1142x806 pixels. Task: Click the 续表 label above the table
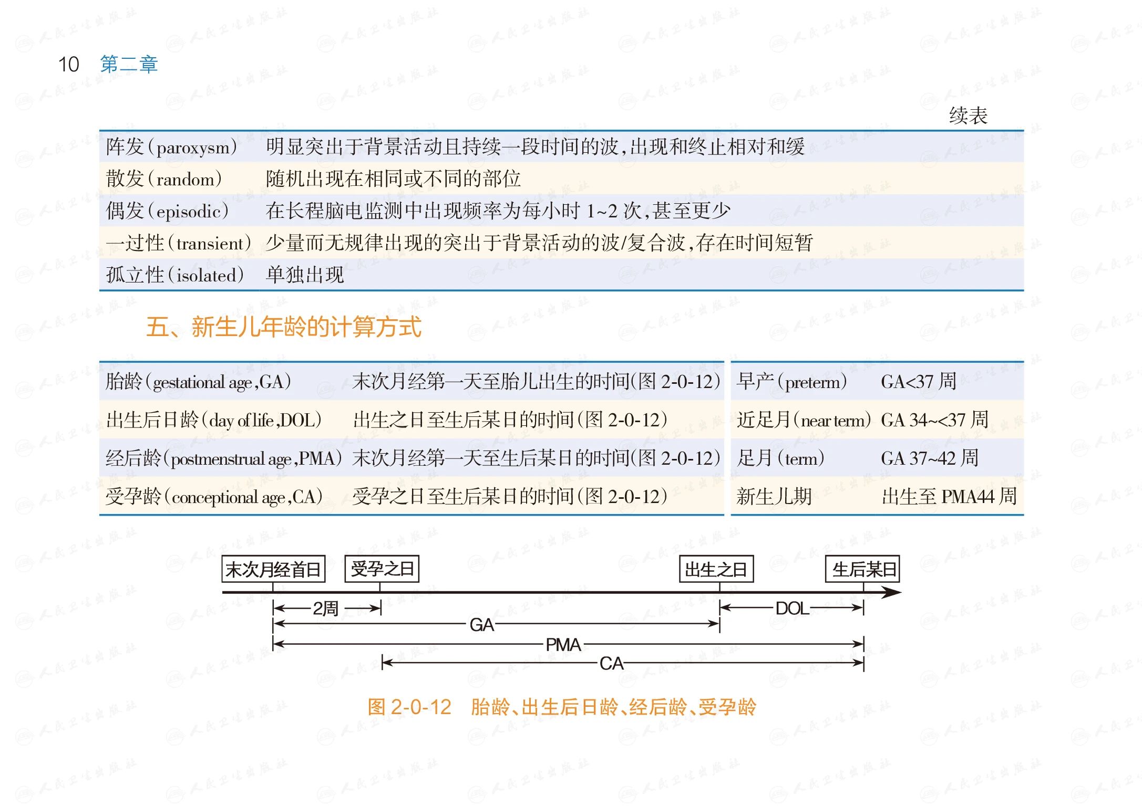[968, 116]
